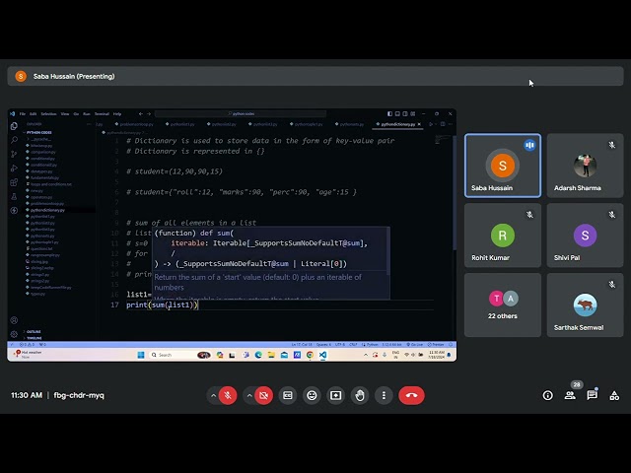The height and width of the screenshot is (473, 631).
Task: Open VS Code Testing flask icon
Action: click(x=14, y=196)
